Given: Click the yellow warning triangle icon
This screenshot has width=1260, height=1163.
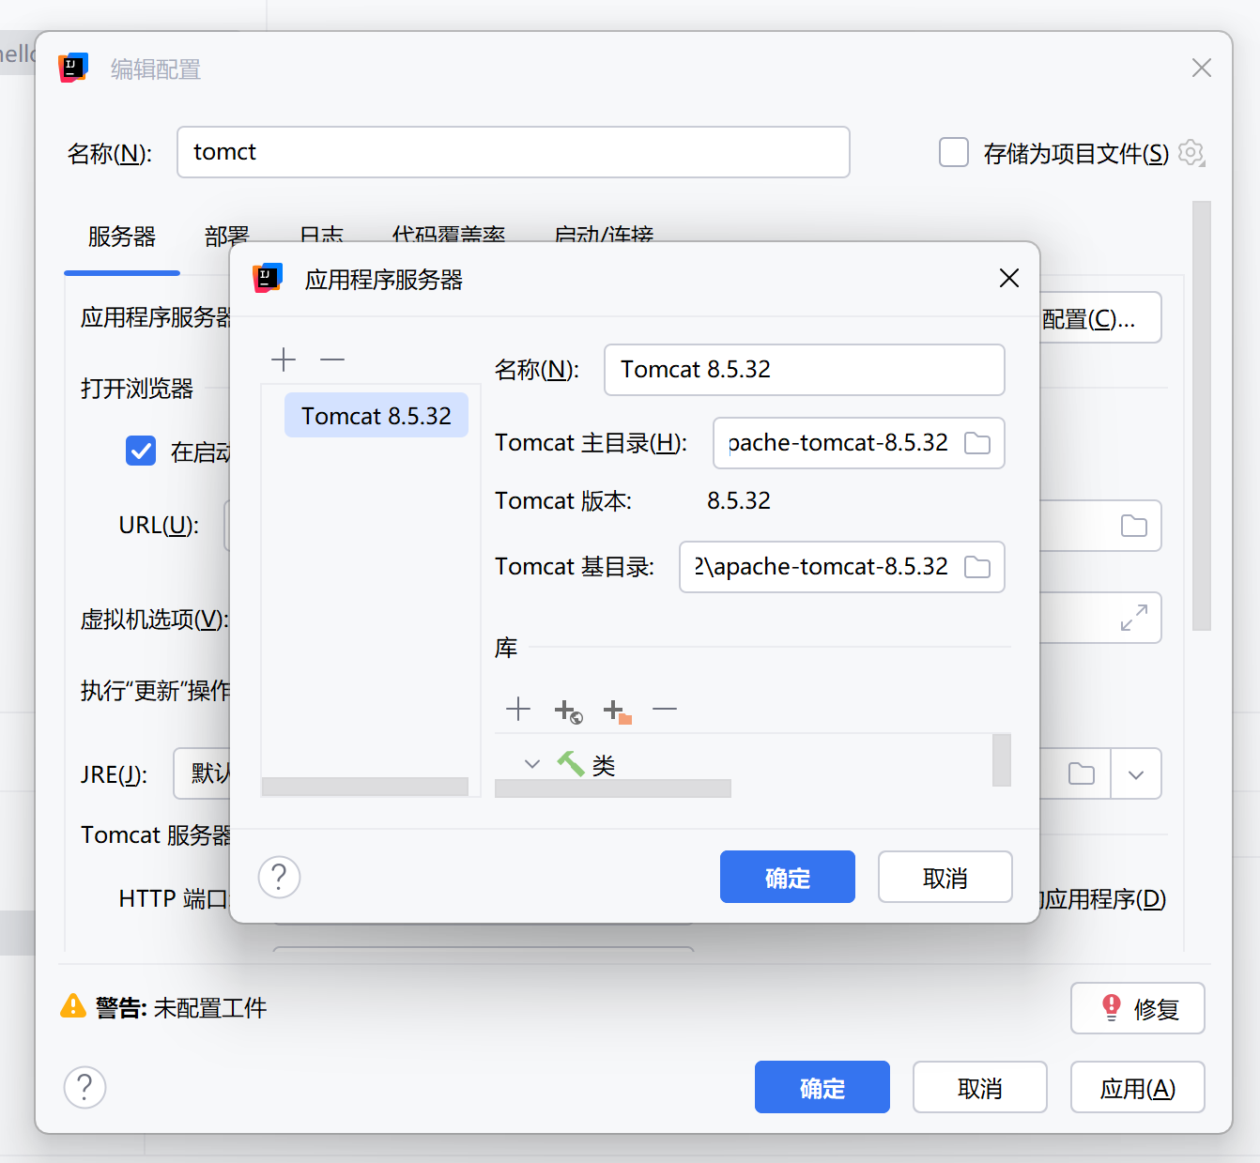Looking at the screenshot, I should tap(73, 1006).
